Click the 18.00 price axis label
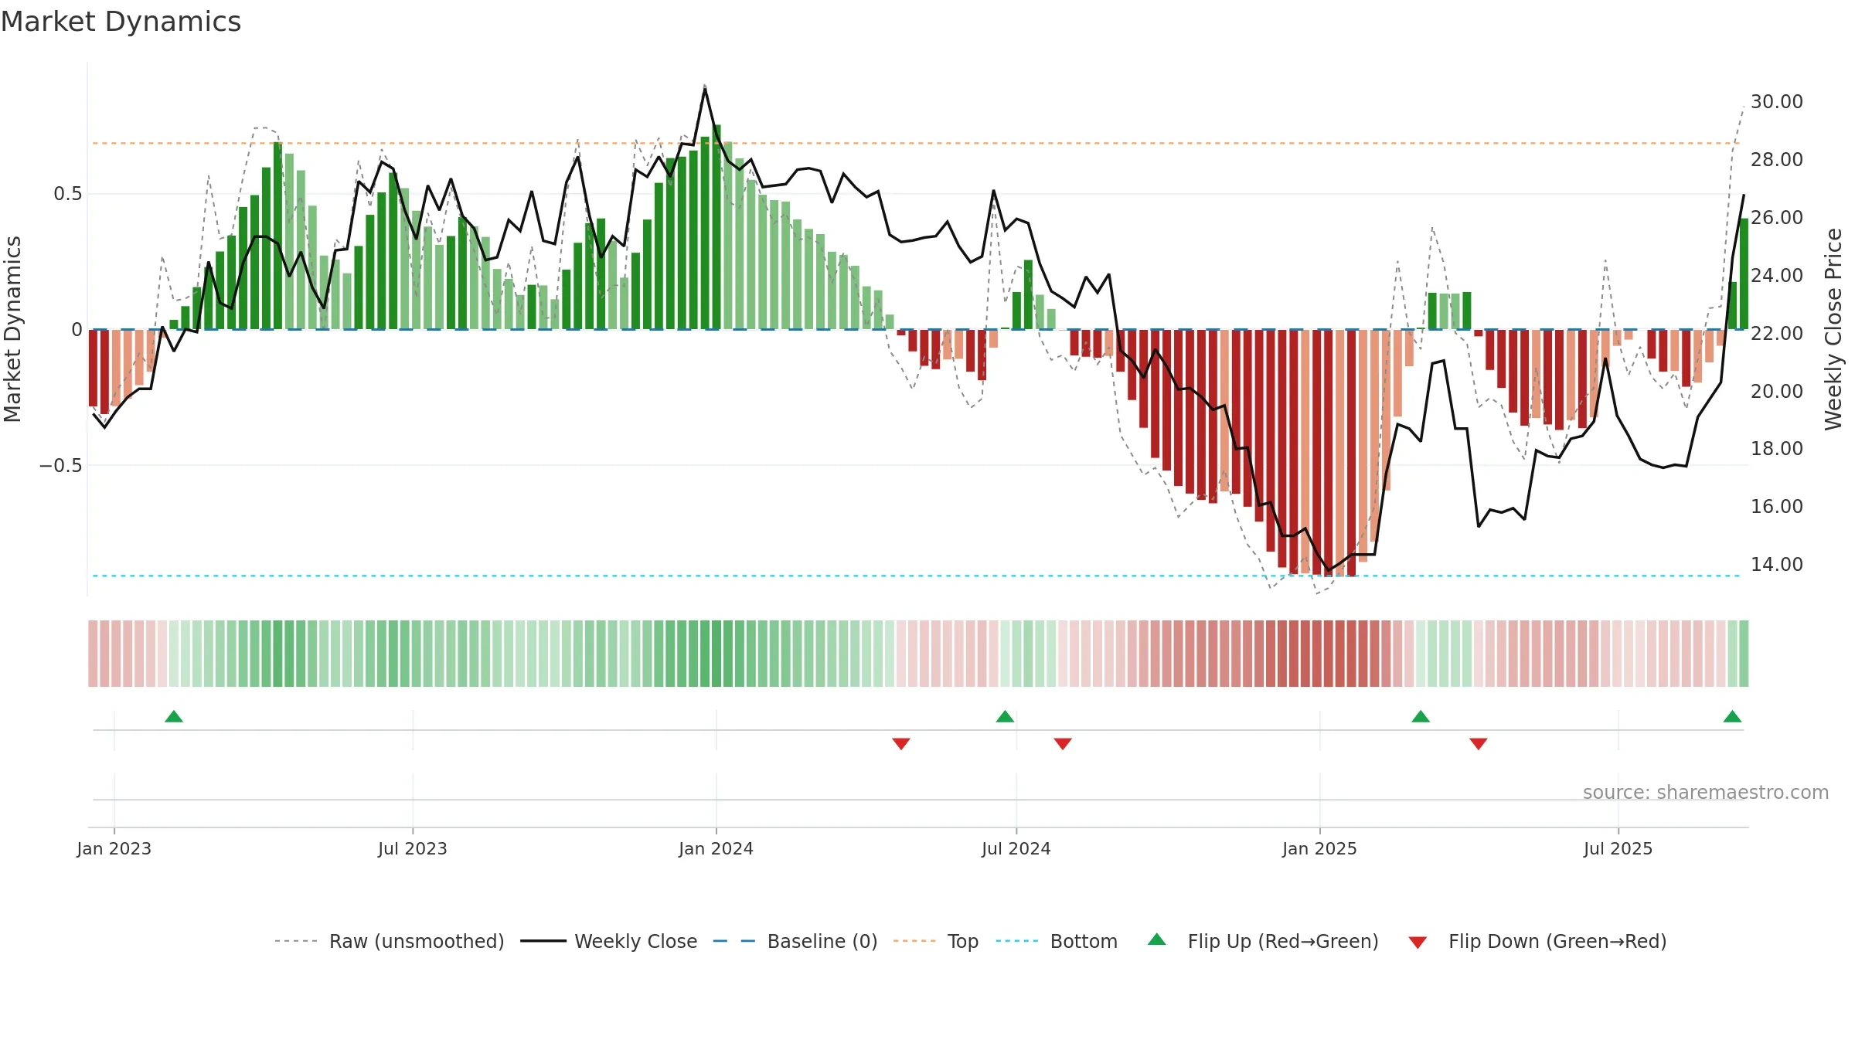The image size is (1855, 1043). 1777,449
